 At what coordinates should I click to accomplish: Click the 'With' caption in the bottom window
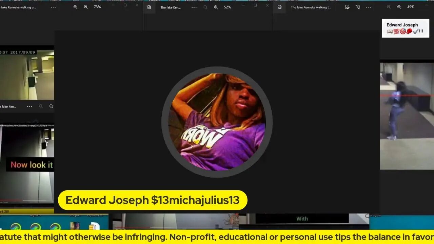pyautogui.click(x=302, y=219)
